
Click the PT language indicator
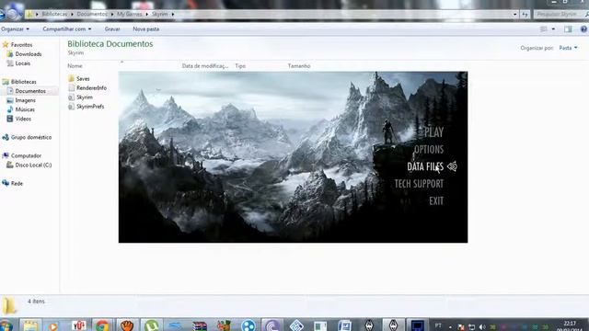tap(438, 325)
